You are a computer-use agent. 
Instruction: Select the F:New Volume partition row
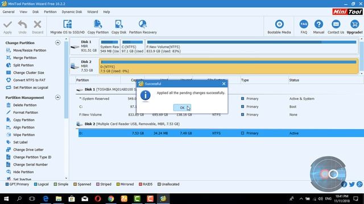tap(221, 114)
